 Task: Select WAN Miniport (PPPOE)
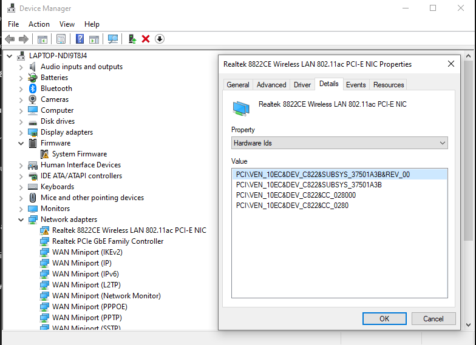pos(90,307)
